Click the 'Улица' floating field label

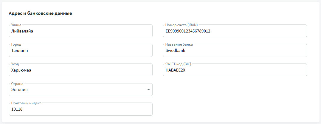click(x=16, y=25)
